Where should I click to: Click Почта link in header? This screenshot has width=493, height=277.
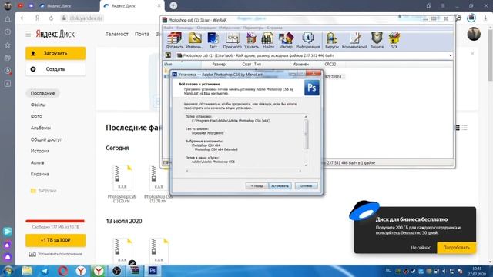coord(142,34)
